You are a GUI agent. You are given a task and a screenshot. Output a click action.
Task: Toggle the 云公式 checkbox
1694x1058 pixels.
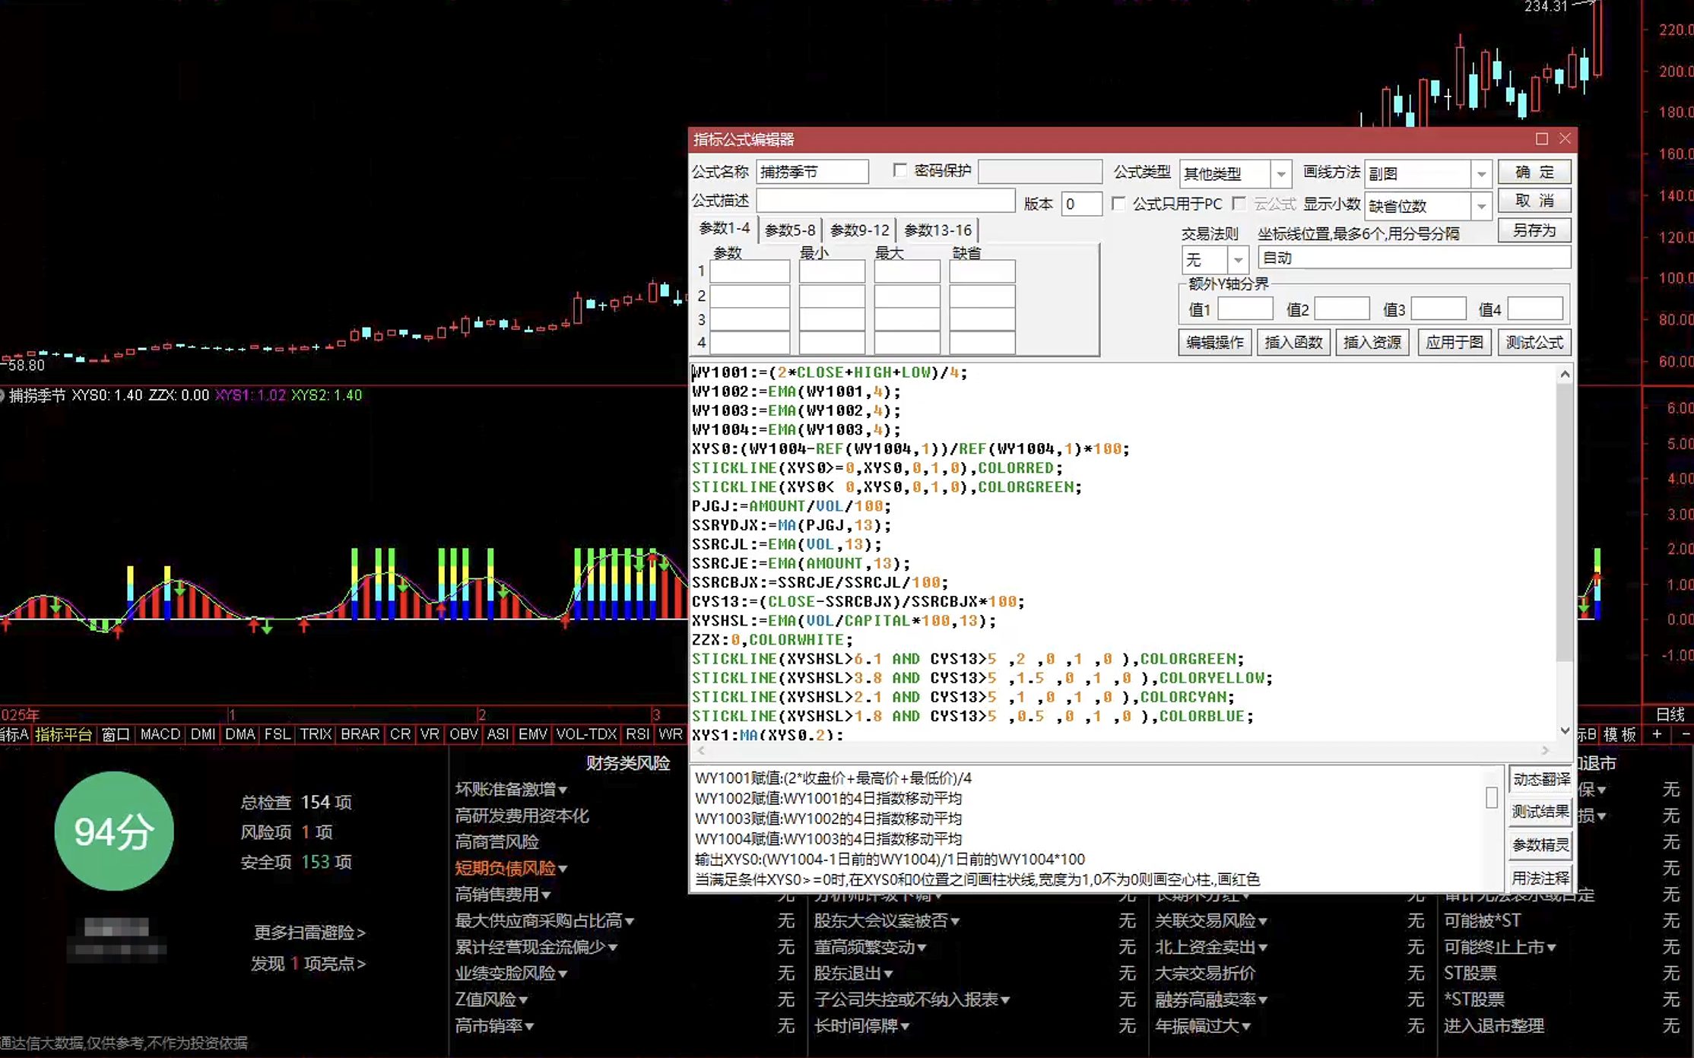[1239, 204]
